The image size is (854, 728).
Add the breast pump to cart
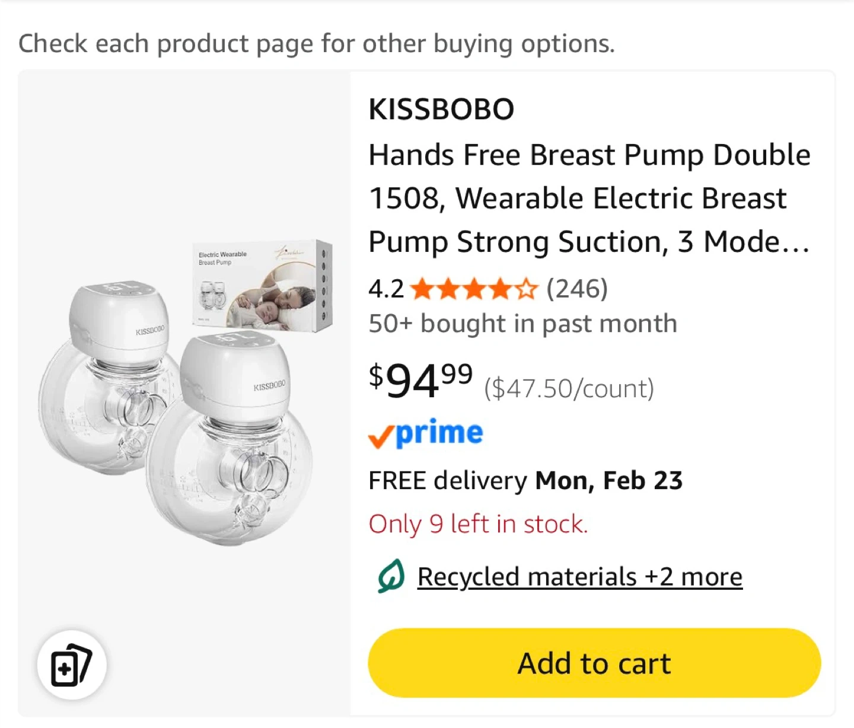[594, 663]
